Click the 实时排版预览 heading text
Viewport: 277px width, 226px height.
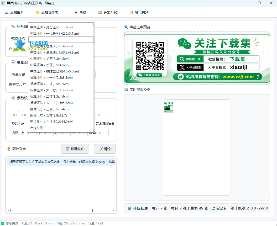point(140,90)
